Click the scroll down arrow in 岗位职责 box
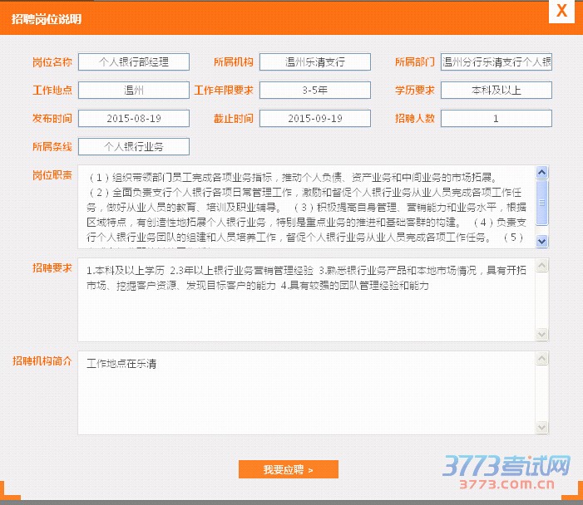583x505 pixels. [x=541, y=241]
